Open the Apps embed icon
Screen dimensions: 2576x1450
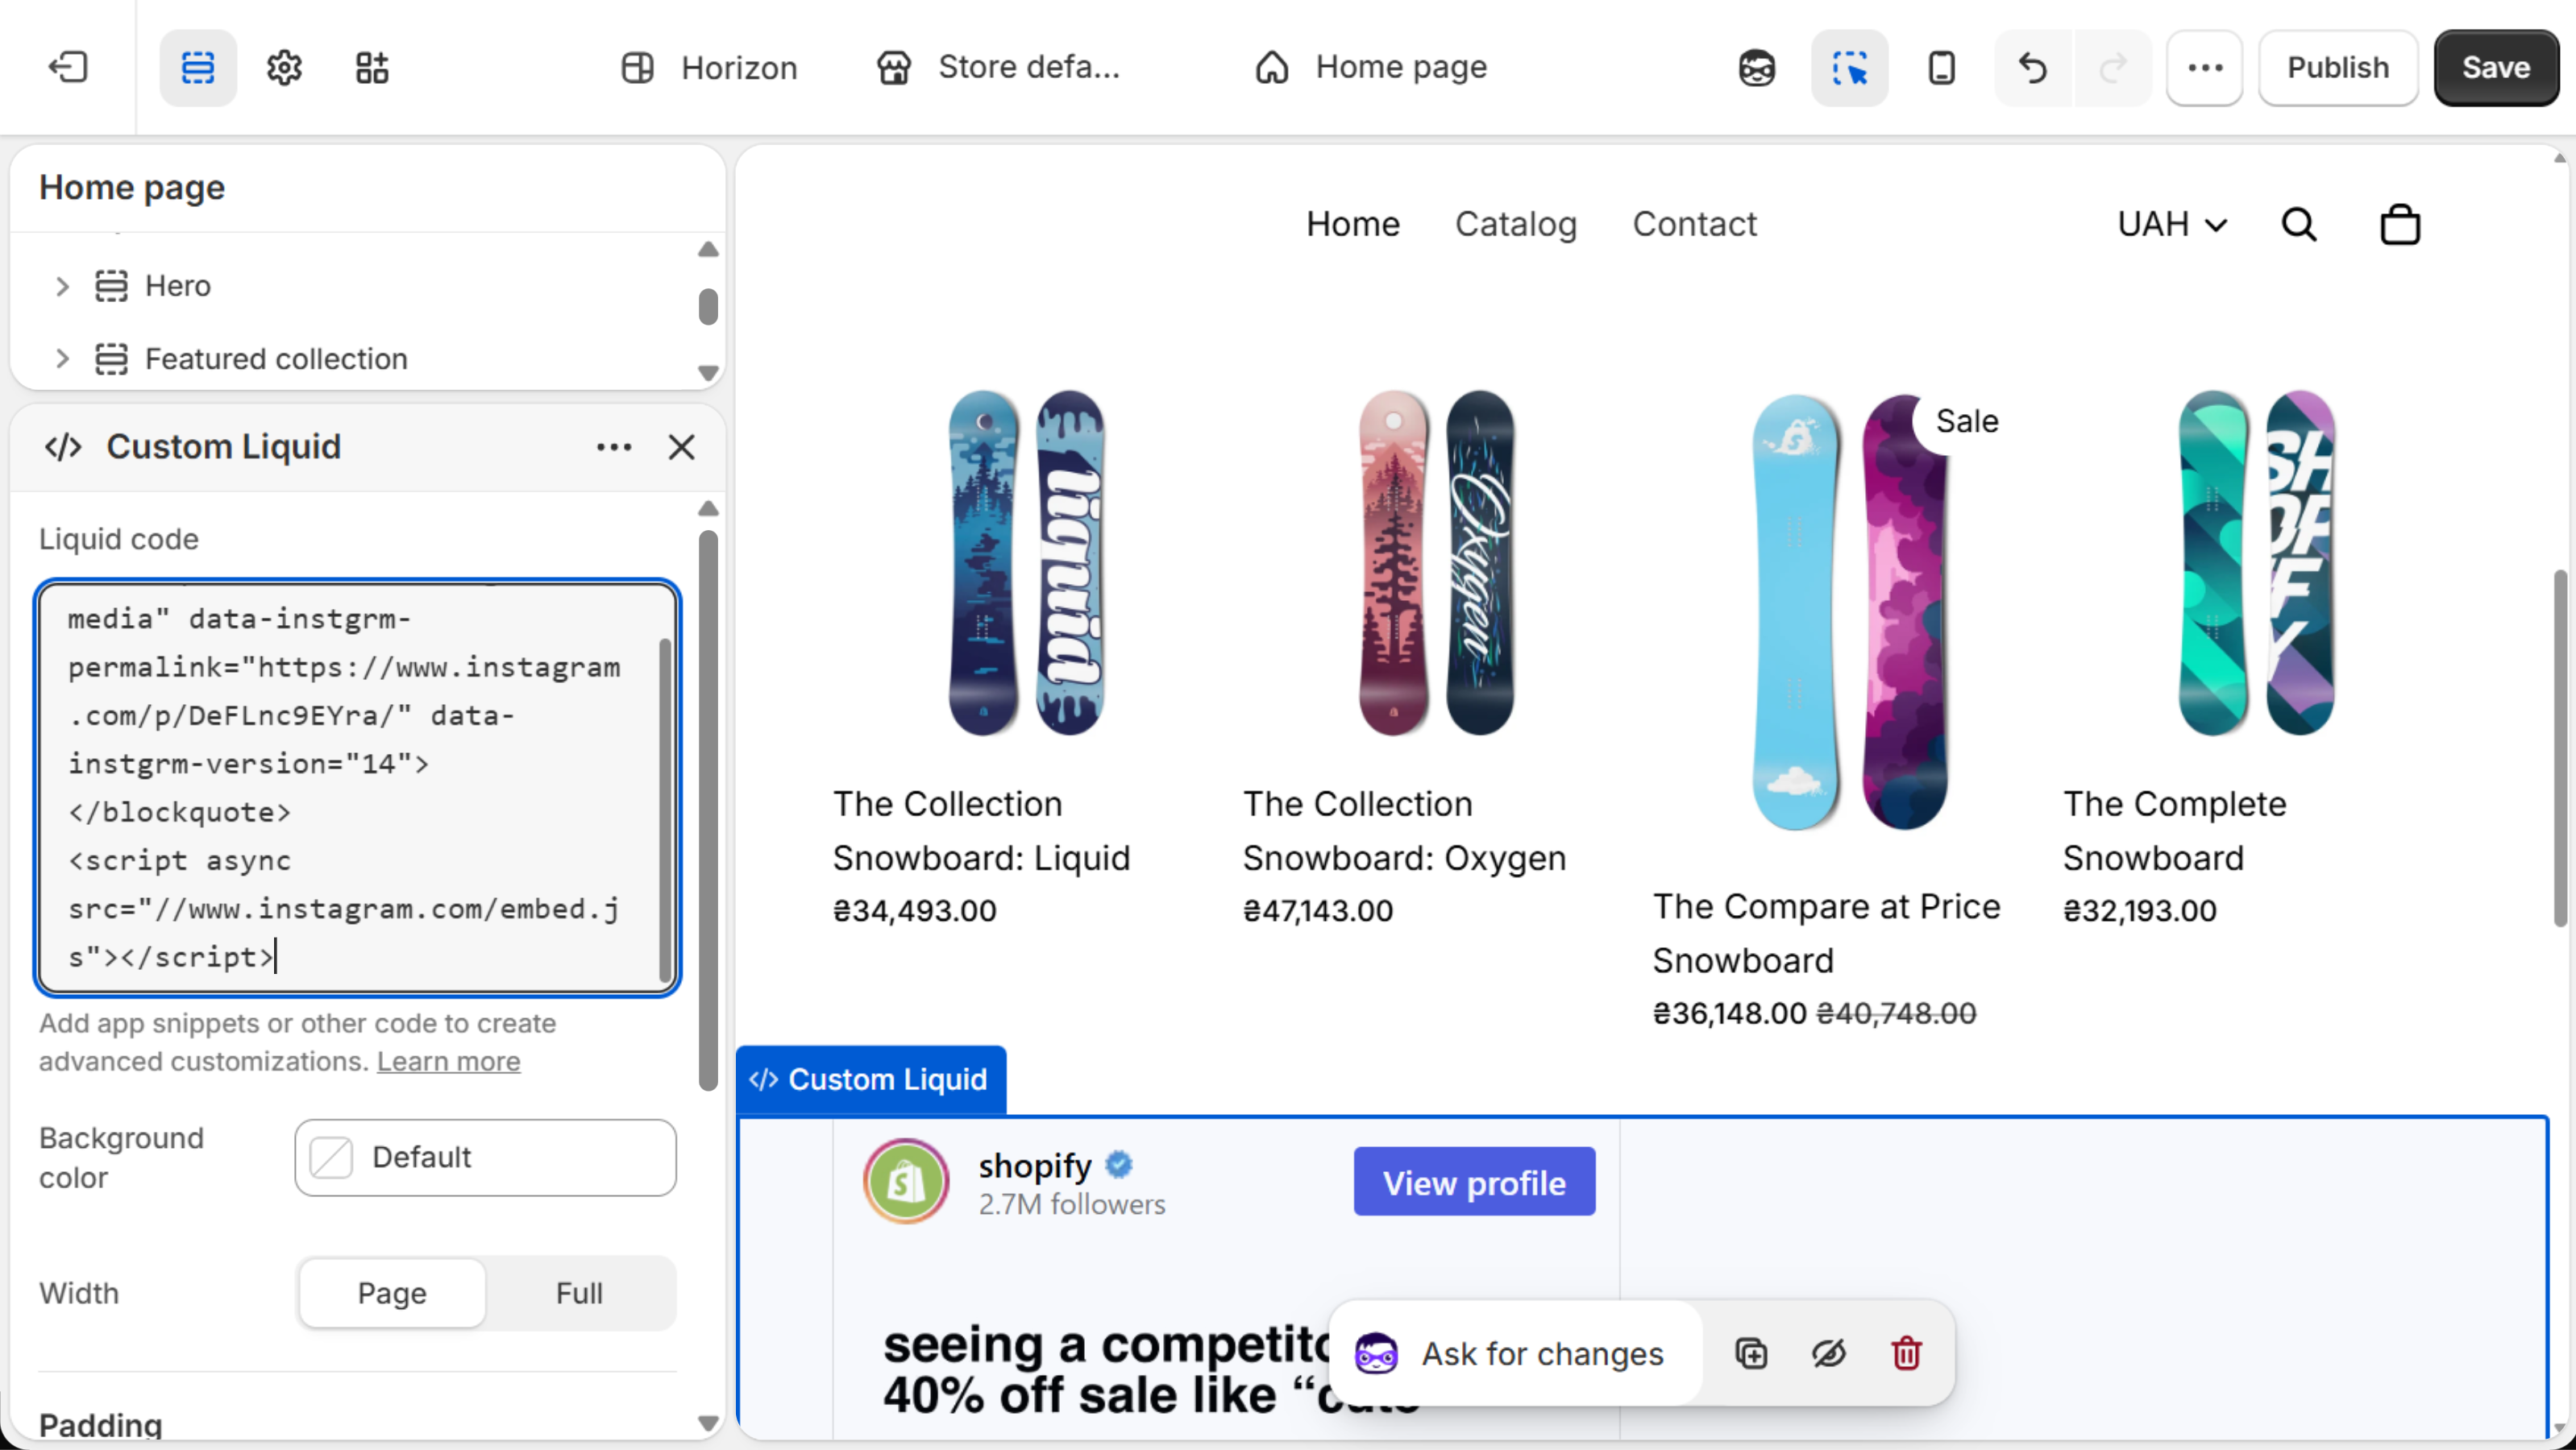coord(372,67)
